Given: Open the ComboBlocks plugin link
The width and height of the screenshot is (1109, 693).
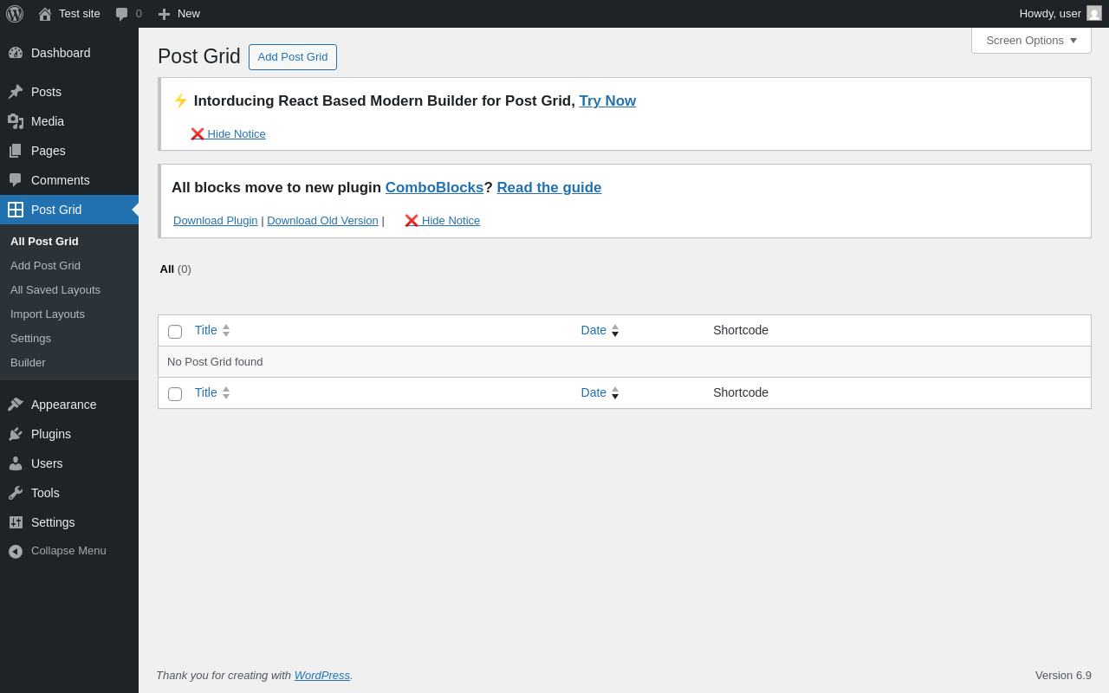Looking at the screenshot, I should [434, 188].
